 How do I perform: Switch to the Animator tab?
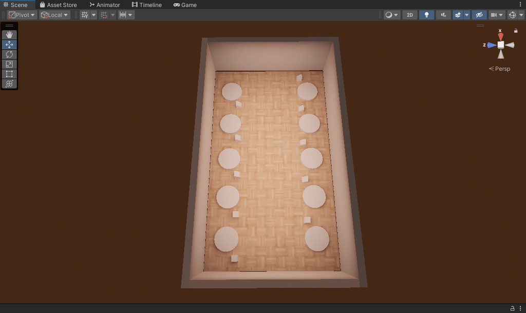pyautogui.click(x=105, y=5)
